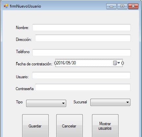Click the Mostrar usuarios button
The width and height of the screenshot is (142, 137).
[x=105, y=126]
